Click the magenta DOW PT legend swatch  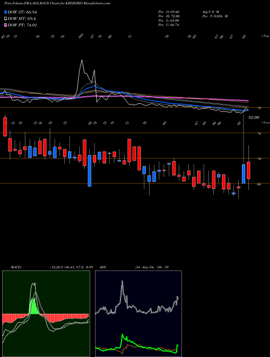[5, 25]
